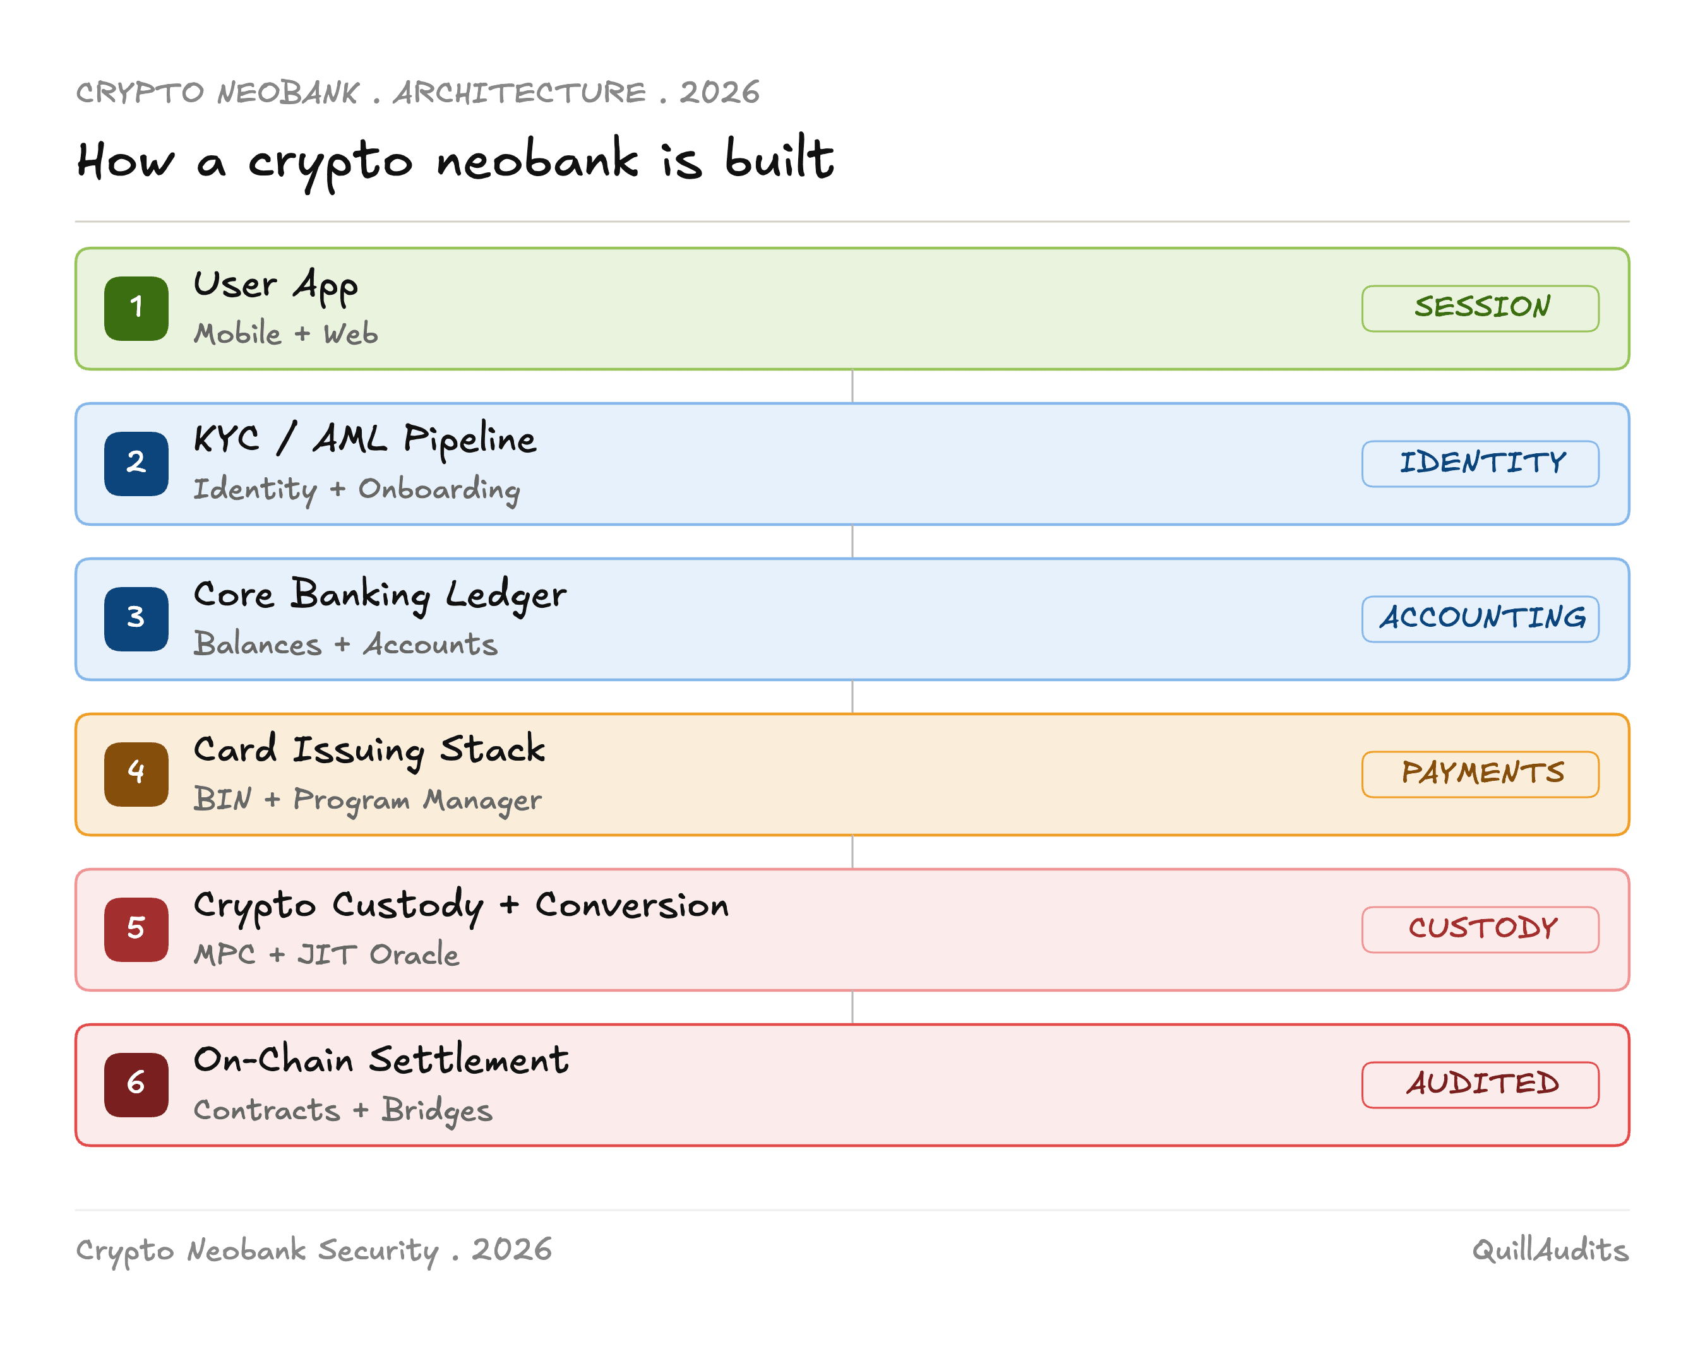Select the SESSION tag
Image resolution: width=1705 pixels, height=1354 pixels.
(1480, 308)
